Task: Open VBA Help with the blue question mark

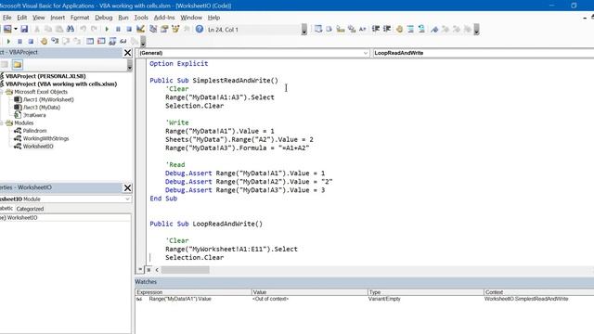Action: [200, 29]
